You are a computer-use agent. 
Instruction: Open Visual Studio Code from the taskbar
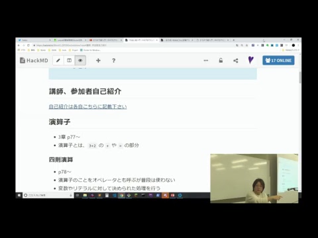click(x=114, y=195)
